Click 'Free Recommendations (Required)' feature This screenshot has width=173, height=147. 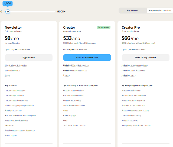[x=20, y=130]
